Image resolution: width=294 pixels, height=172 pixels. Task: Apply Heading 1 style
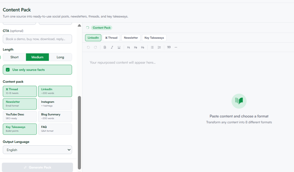pos(128,47)
